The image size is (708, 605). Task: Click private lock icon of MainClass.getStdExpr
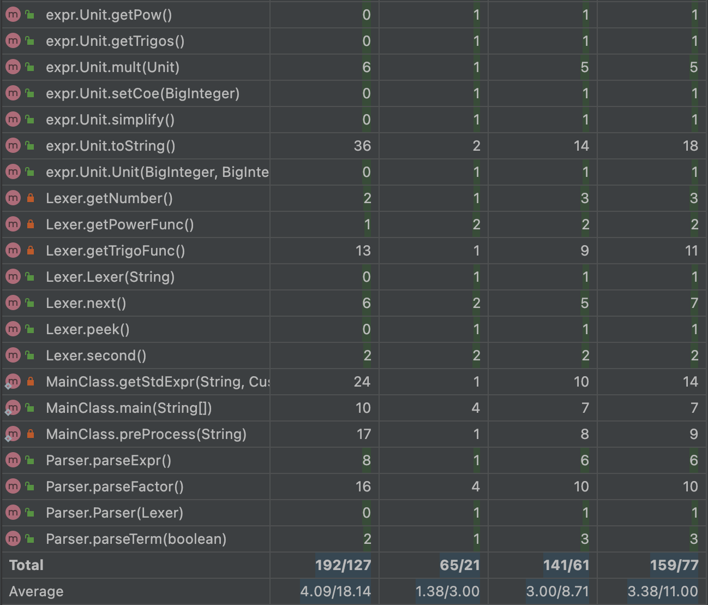pos(31,382)
